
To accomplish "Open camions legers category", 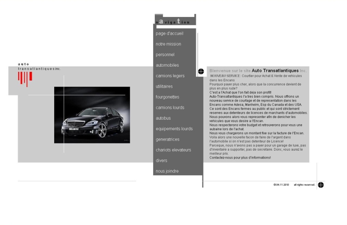I will pos(170,76).
